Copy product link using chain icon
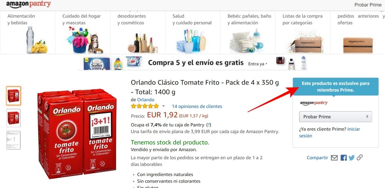 tap(360, 158)
